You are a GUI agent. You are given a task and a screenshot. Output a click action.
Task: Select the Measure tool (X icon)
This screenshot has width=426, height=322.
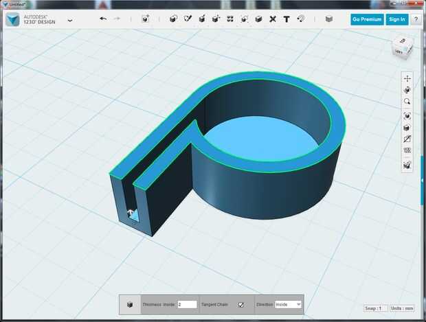click(x=273, y=19)
